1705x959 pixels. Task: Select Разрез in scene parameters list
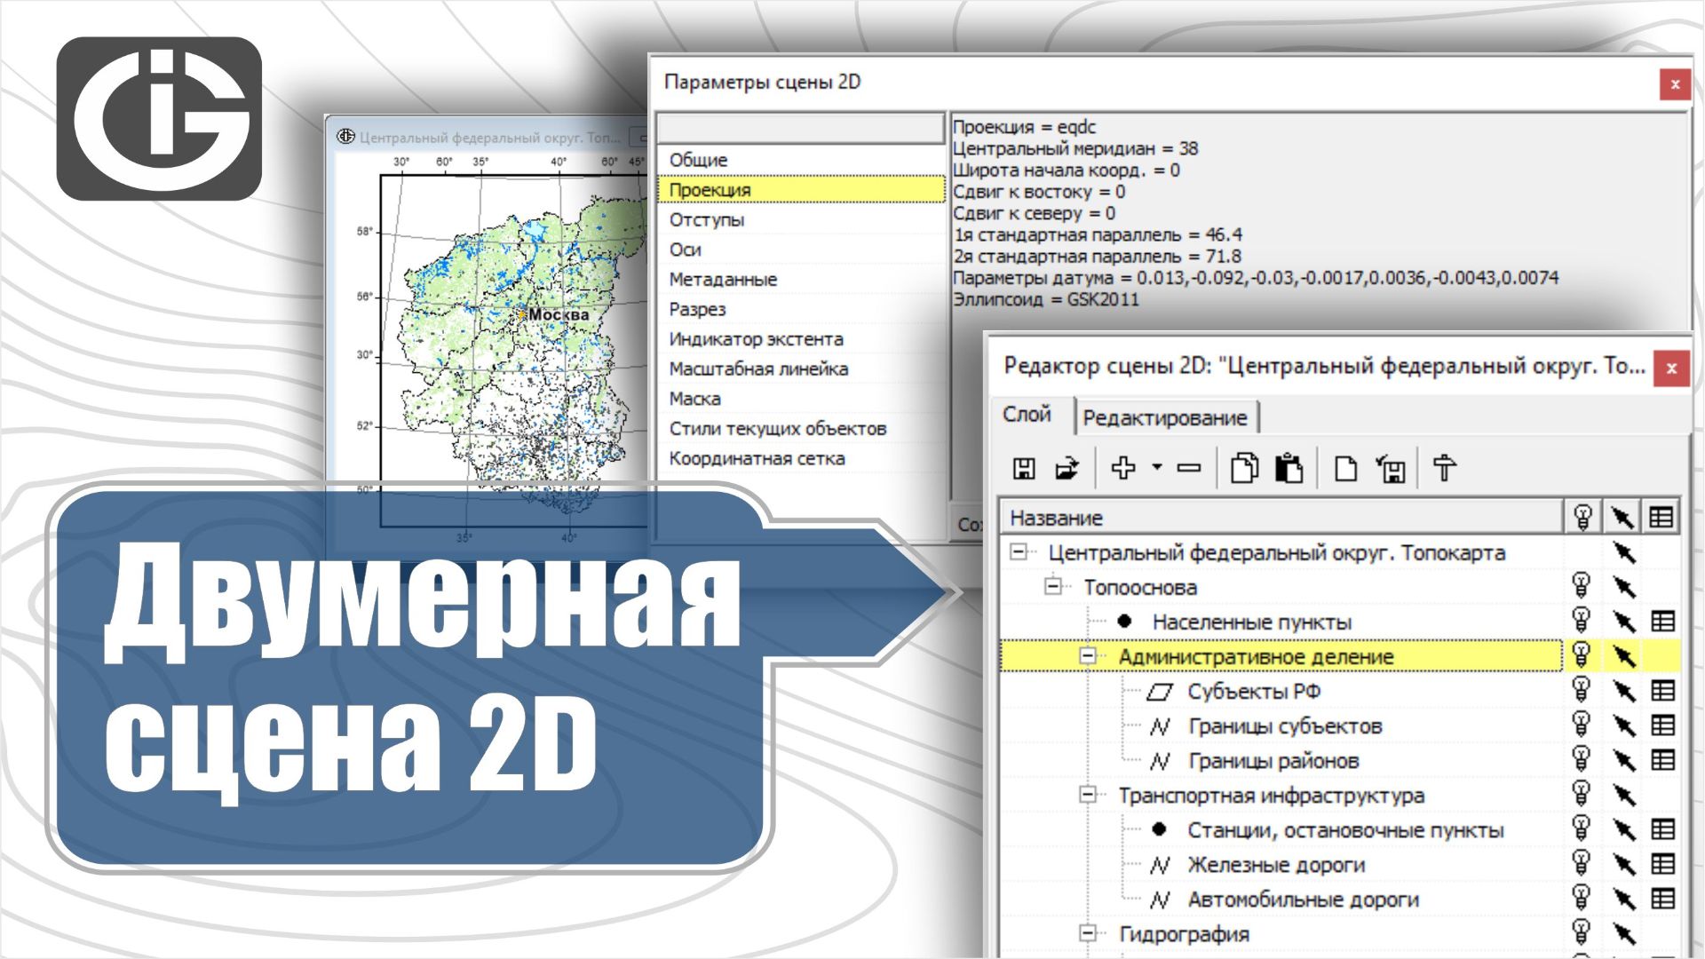click(x=801, y=309)
